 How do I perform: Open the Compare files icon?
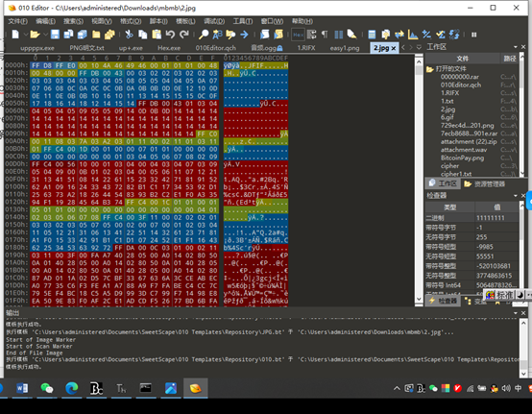tap(386, 35)
